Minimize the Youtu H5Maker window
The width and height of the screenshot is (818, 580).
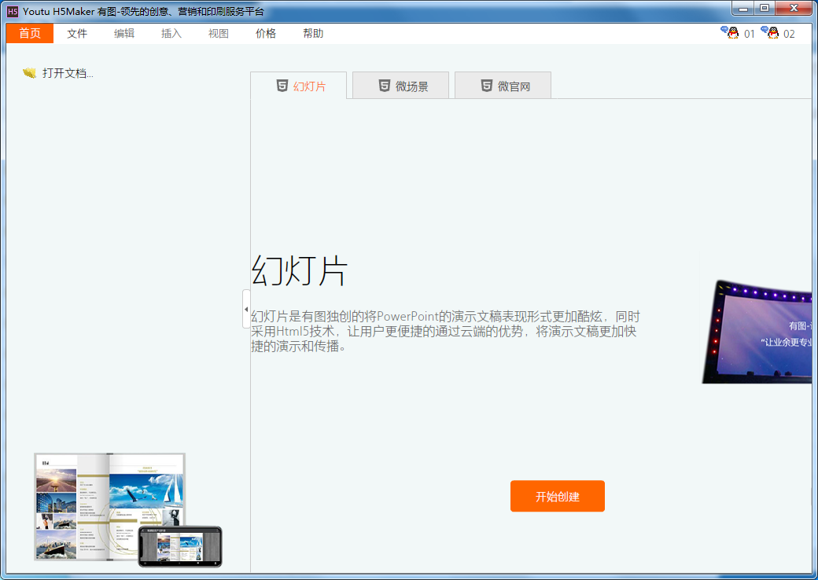[x=742, y=9]
